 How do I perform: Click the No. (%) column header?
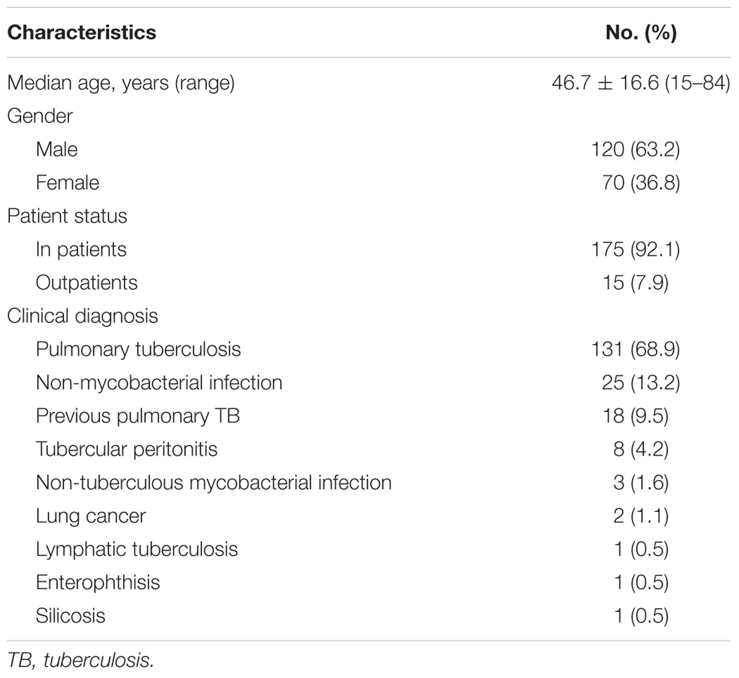point(641,32)
